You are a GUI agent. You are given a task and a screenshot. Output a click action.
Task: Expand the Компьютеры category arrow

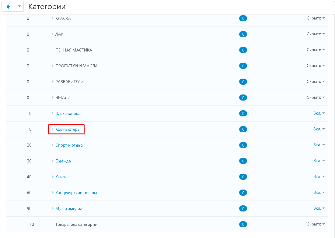tap(53, 129)
